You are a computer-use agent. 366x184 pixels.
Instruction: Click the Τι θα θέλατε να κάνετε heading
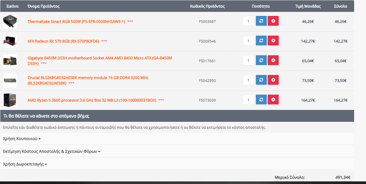click(46, 116)
